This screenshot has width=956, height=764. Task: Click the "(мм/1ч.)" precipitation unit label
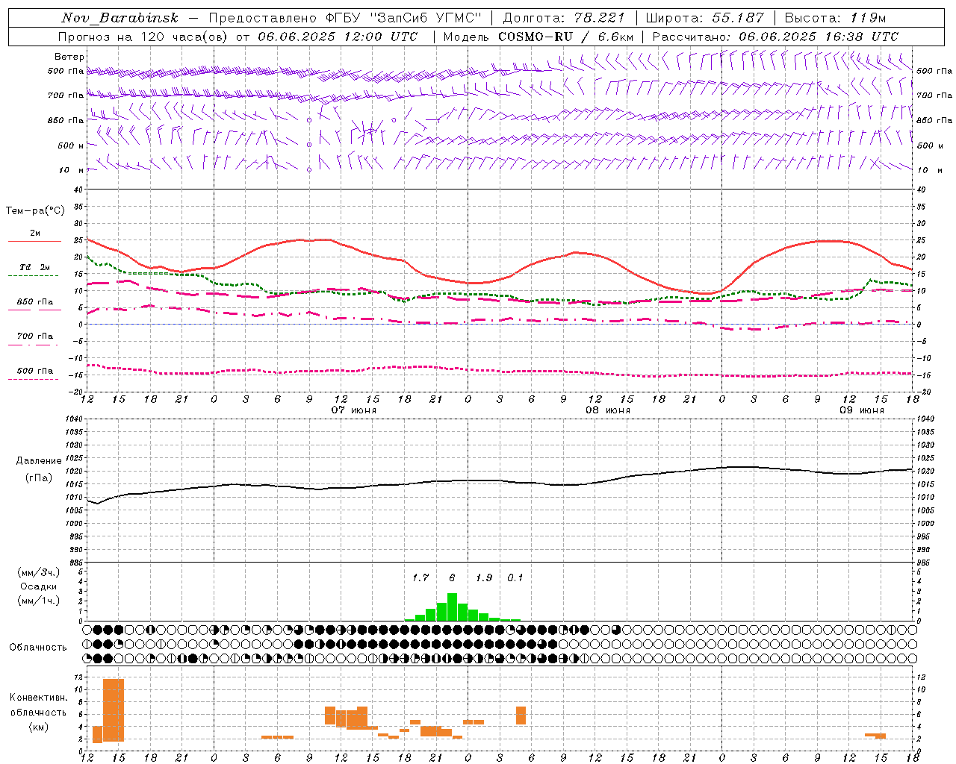[x=38, y=601]
